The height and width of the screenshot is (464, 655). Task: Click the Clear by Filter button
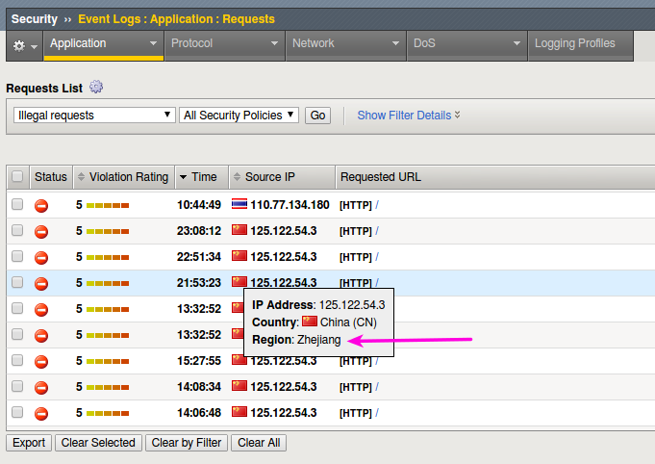click(187, 443)
